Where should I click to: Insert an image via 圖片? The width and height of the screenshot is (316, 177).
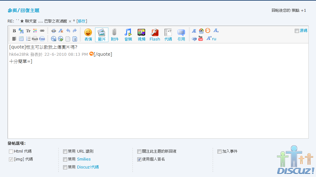(x=101, y=35)
